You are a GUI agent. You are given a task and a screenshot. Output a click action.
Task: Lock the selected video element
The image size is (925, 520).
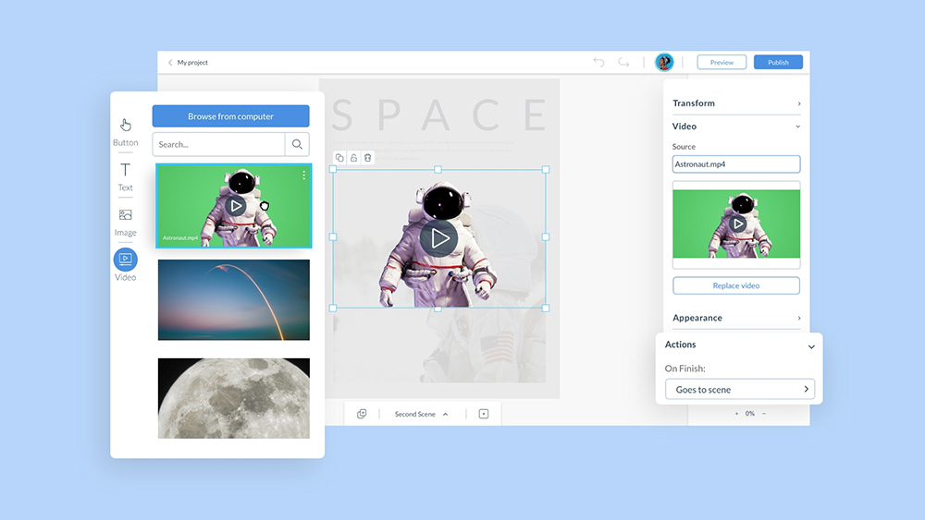pos(353,158)
